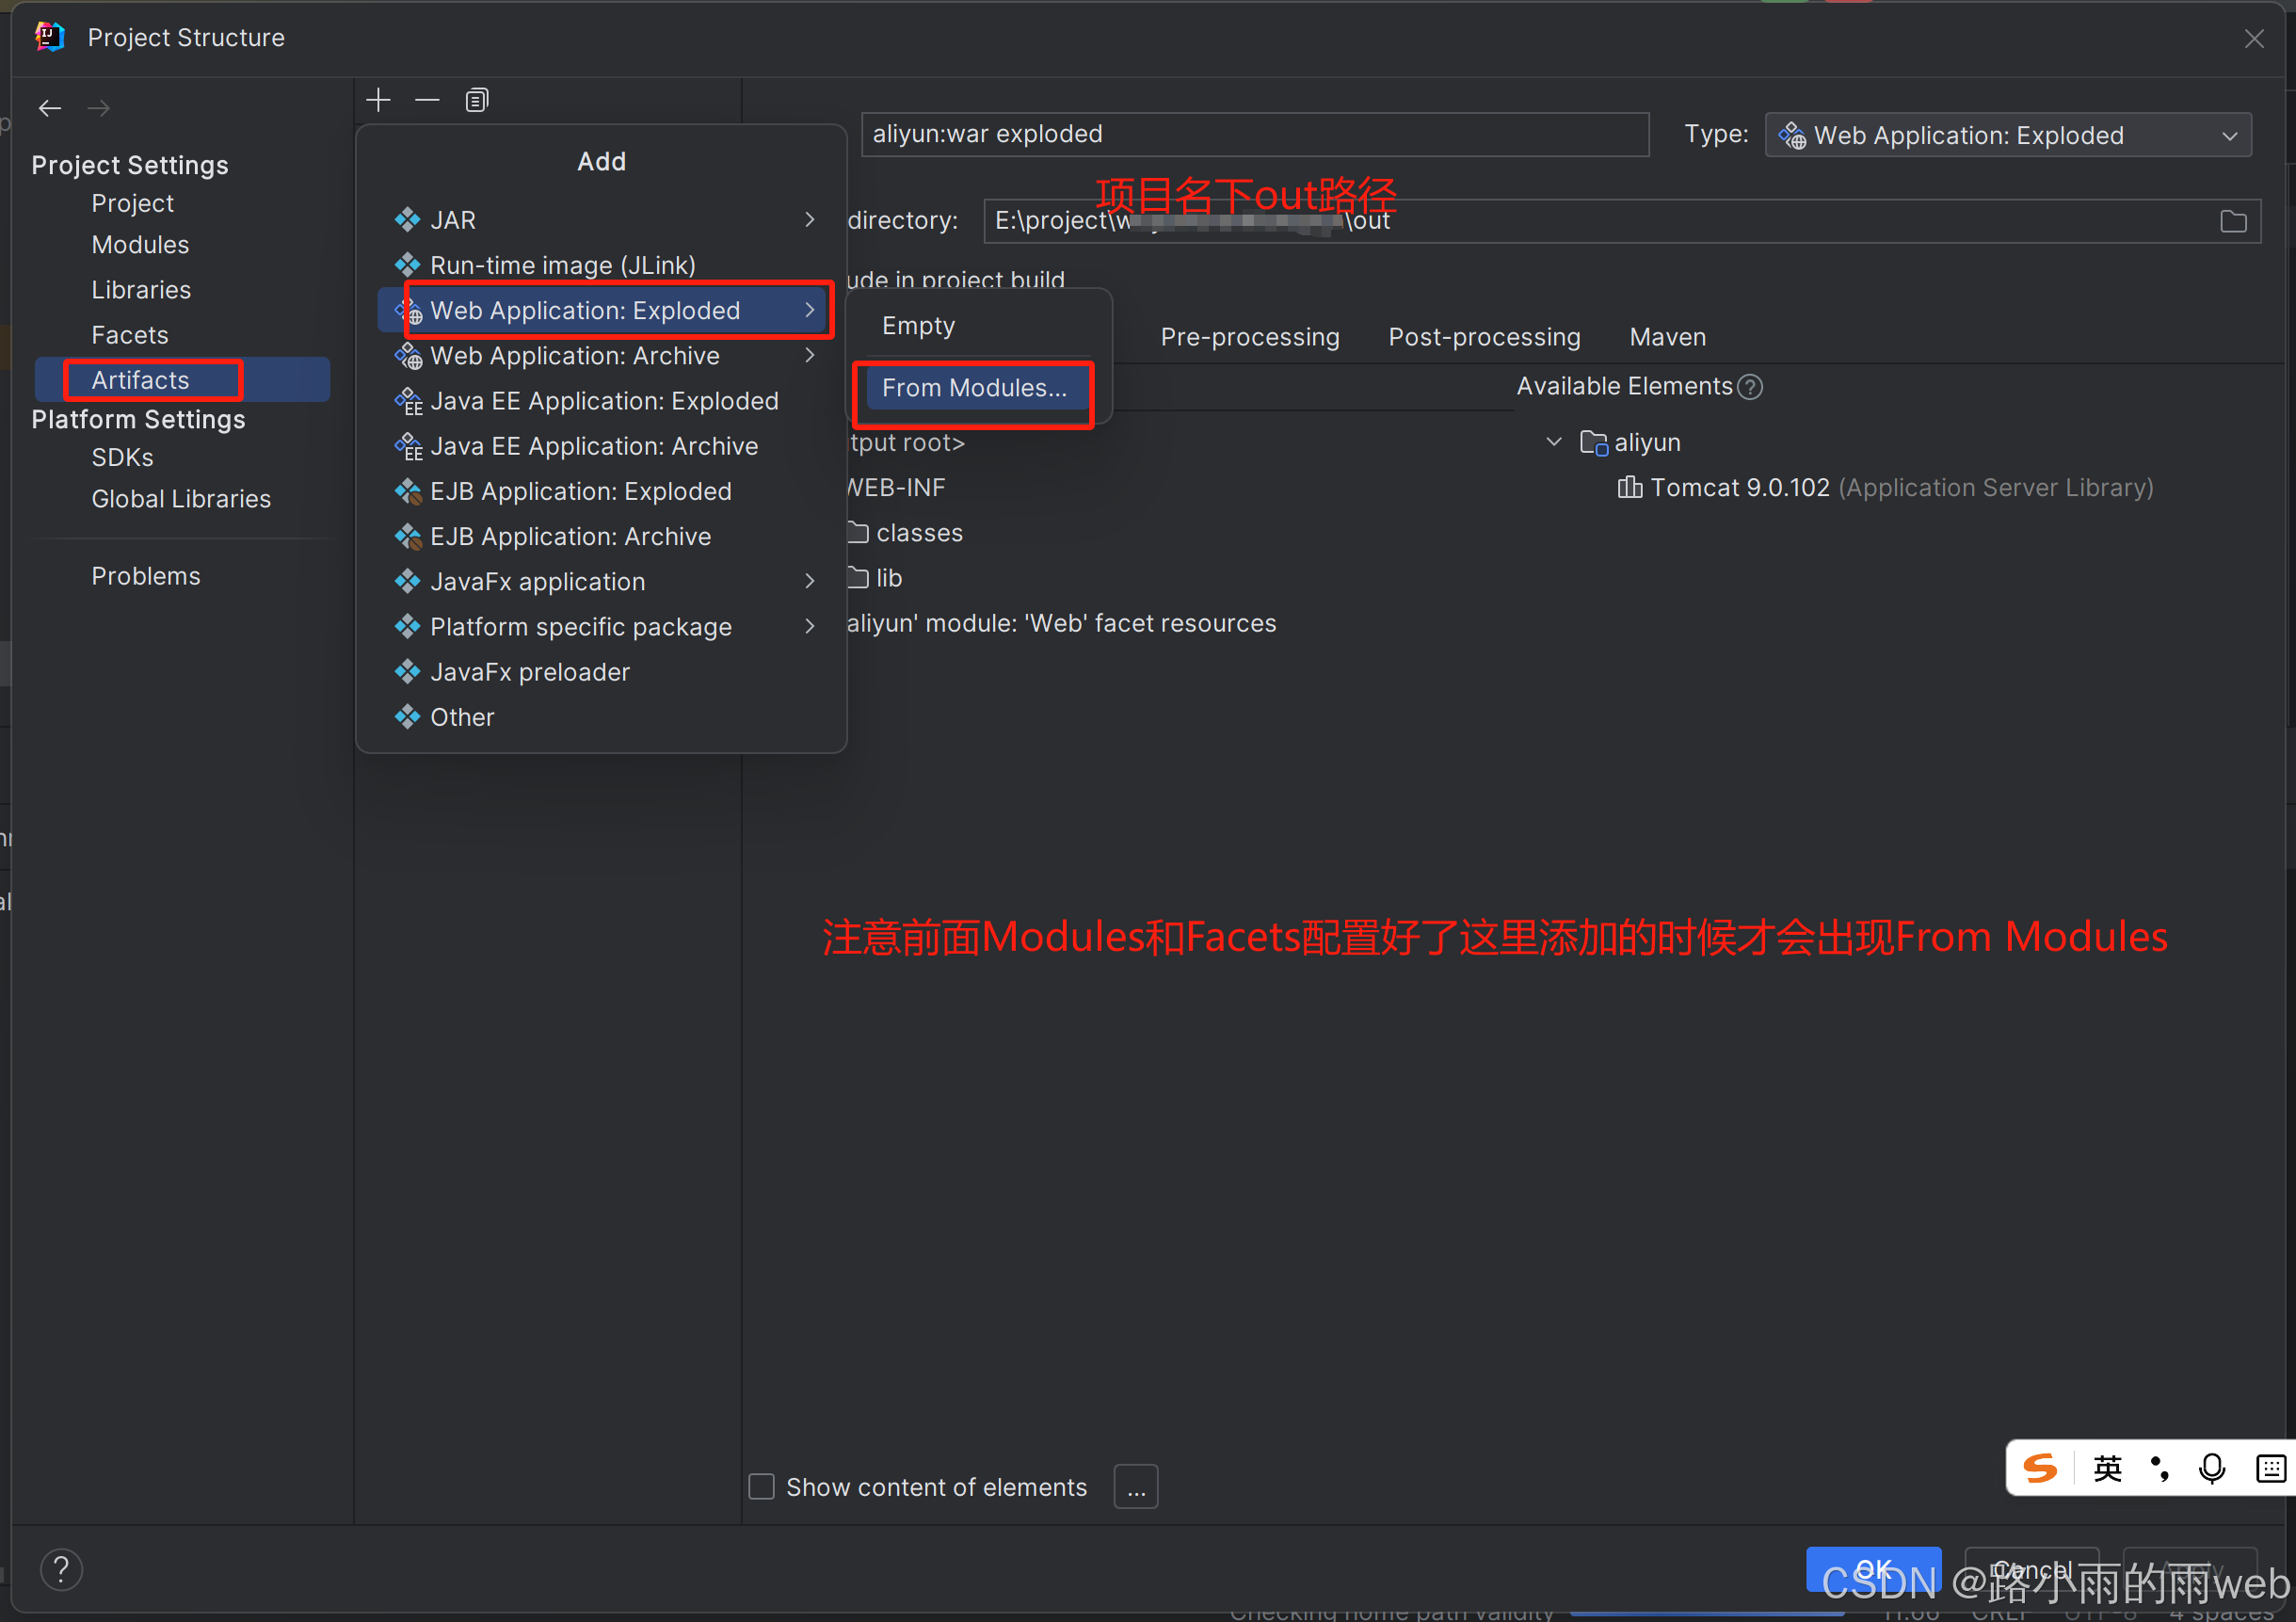Click the artifact name input field
2296x1622 pixels.
click(1254, 134)
